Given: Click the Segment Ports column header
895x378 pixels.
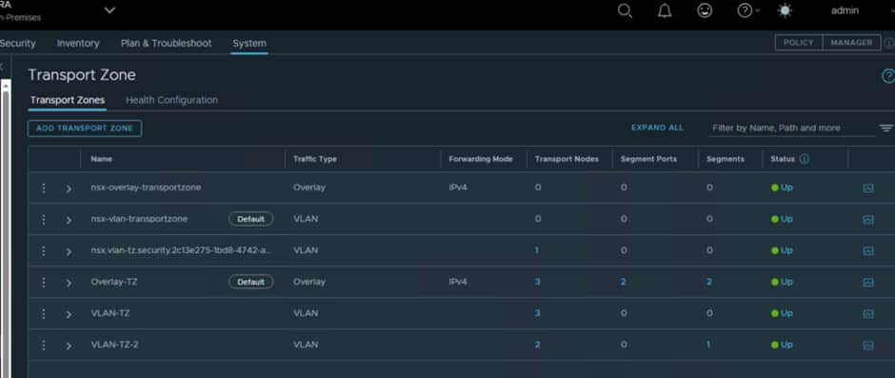Looking at the screenshot, I should point(648,159).
